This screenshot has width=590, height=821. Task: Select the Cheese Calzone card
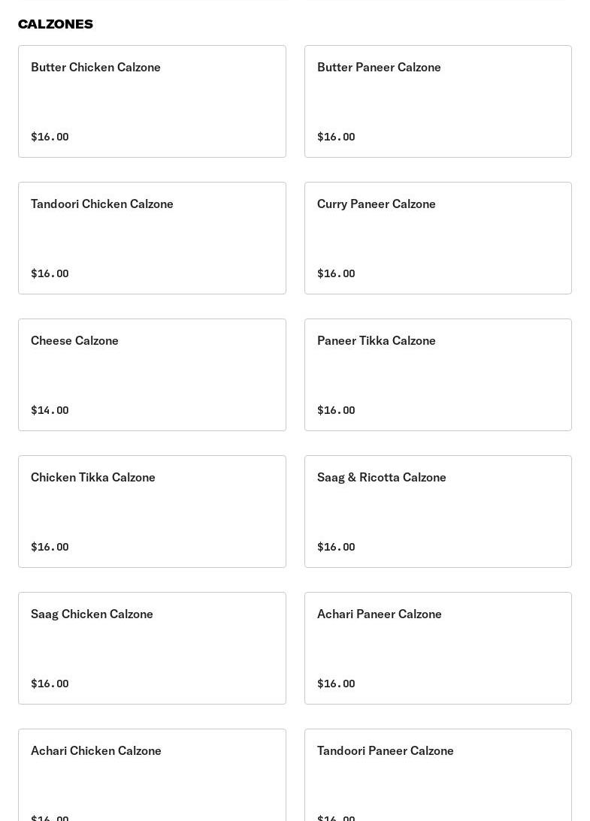152,375
